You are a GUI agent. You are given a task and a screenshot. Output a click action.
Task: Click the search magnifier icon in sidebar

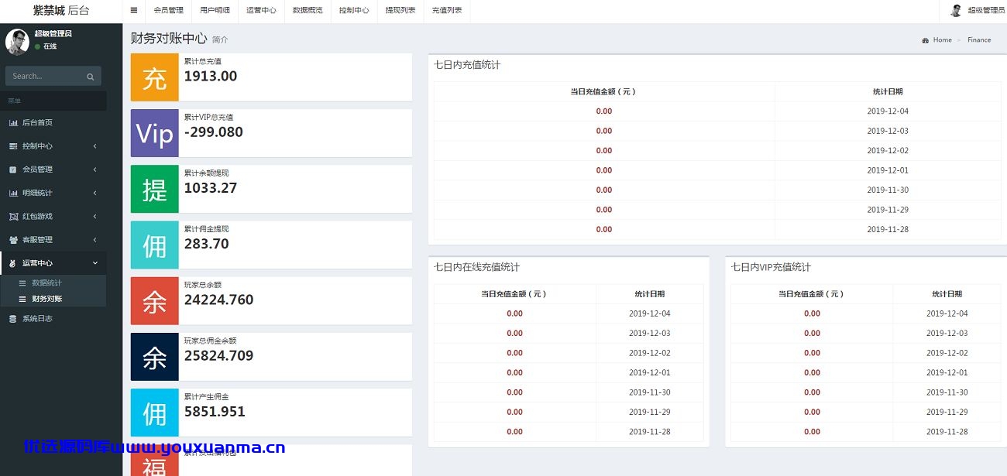pos(90,77)
